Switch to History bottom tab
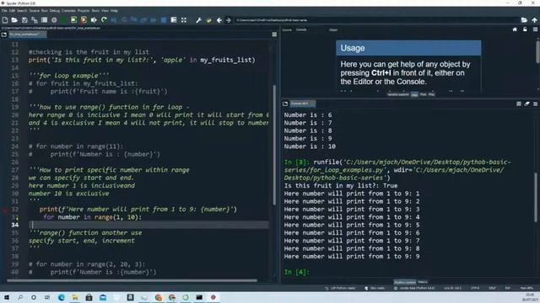The image size is (540, 303). (x=423, y=282)
